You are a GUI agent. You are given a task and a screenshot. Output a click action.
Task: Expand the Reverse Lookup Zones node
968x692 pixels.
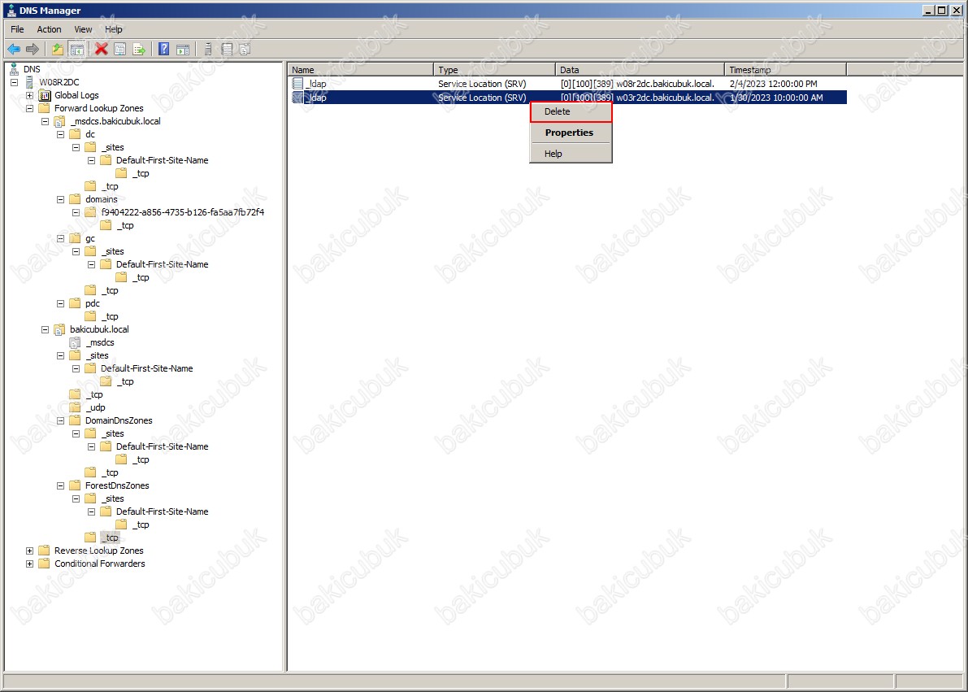[29, 551]
